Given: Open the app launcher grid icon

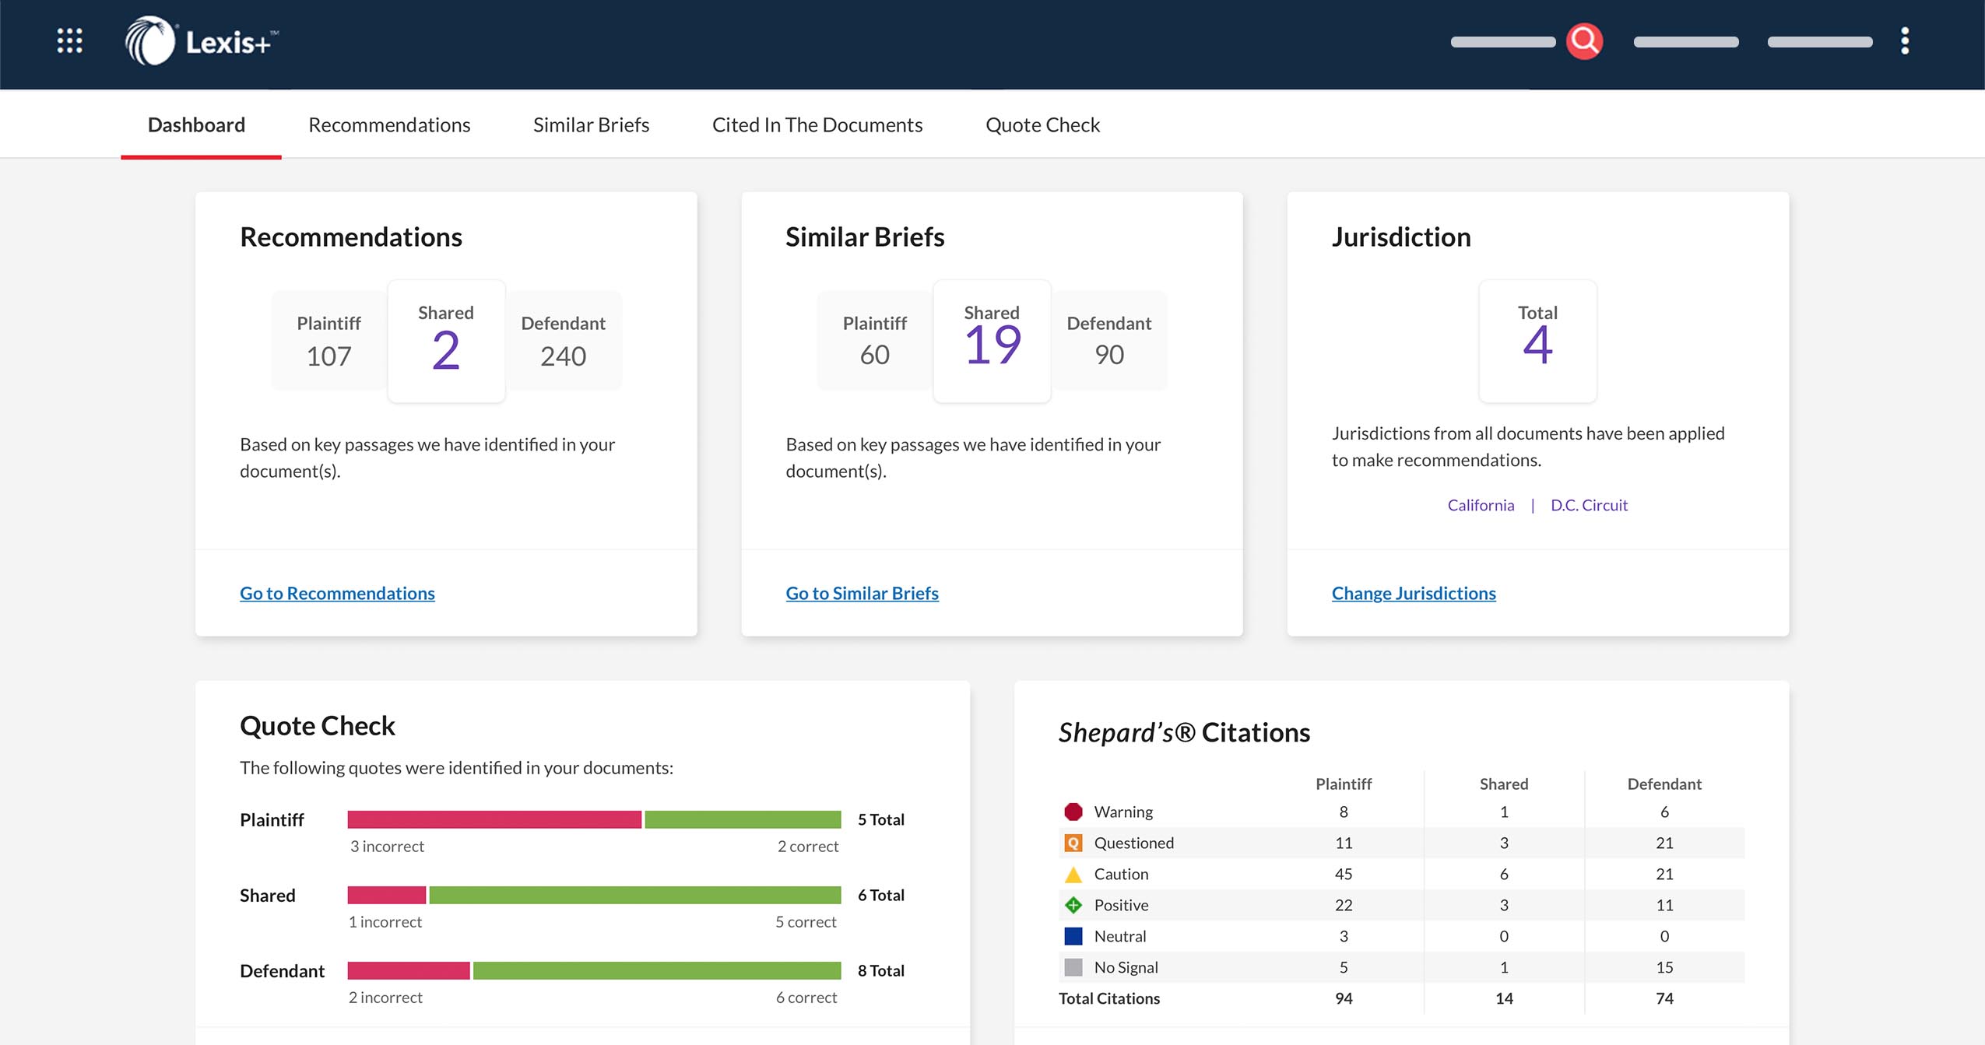Looking at the screenshot, I should (x=69, y=41).
